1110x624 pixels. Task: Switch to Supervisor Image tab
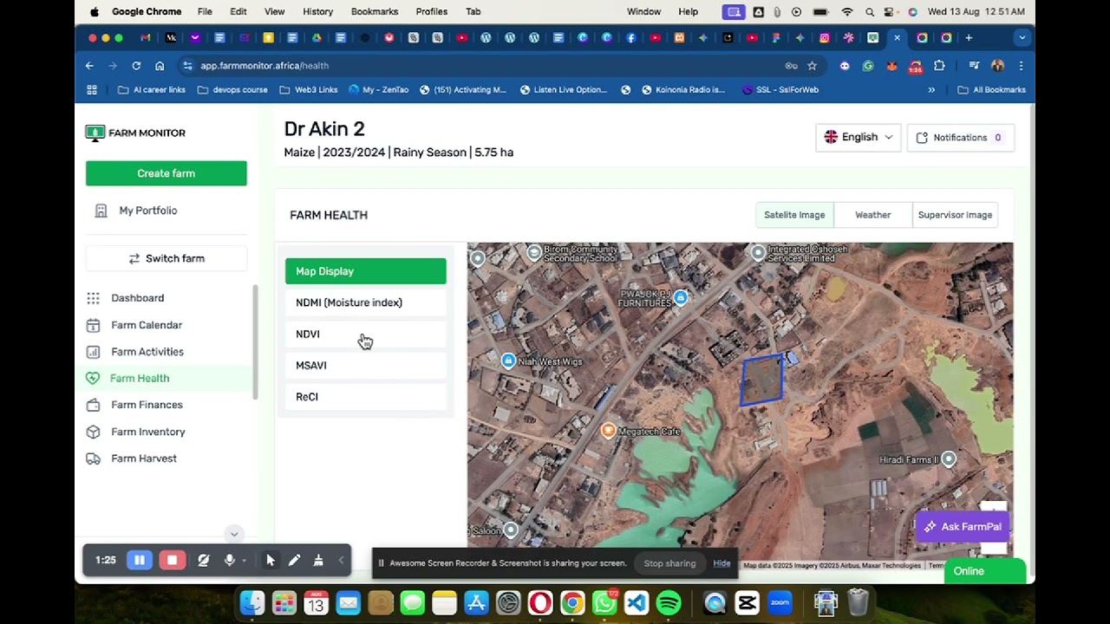955,215
